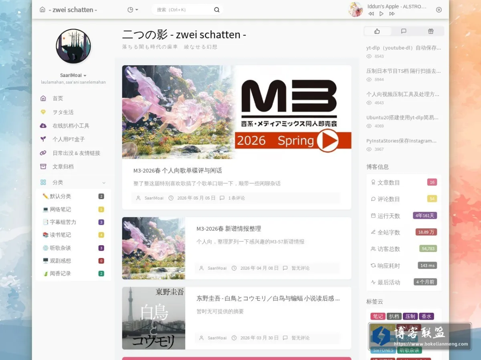The width and height of the screenshot is (481, 360).
Task: Open popular post yt-dlp（youtube-dl）自动保存
Action: pyautogui.click(x=404, y=48)
